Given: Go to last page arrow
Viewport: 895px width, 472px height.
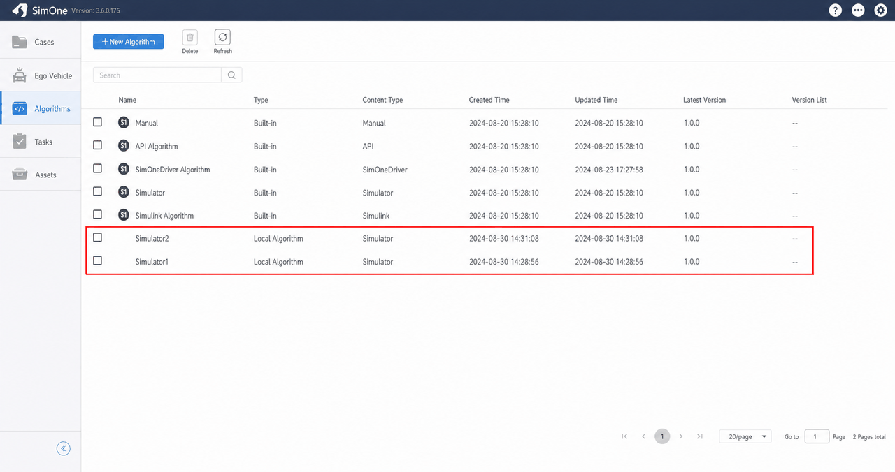Looking at the screenshot, I should click(x=700, y=436).
